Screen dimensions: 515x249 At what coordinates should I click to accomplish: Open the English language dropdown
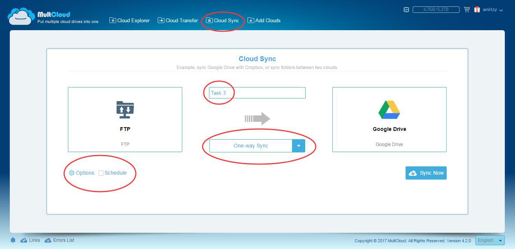click(490, 240)
